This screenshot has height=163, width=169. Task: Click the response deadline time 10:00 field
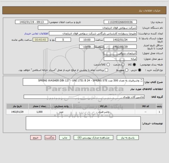click(87, 40)
